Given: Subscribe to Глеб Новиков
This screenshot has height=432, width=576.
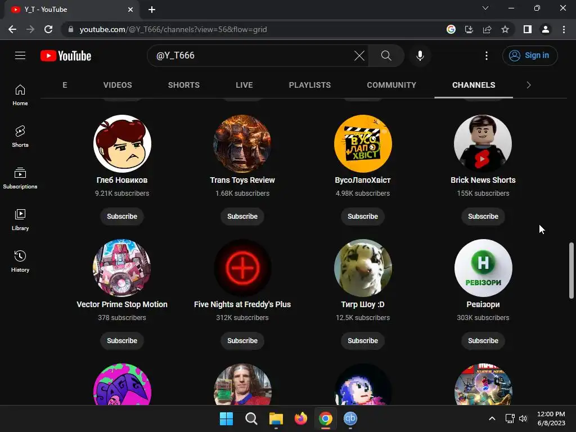Looking at the screenshot, I should pyautogui.click(x=122, y=217).
